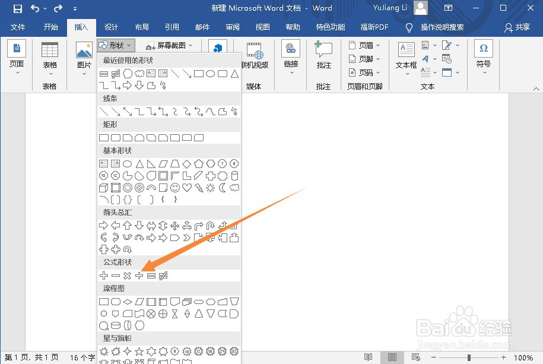Select the equals sign formula shape
543x364 pixels.
point(151,276)
